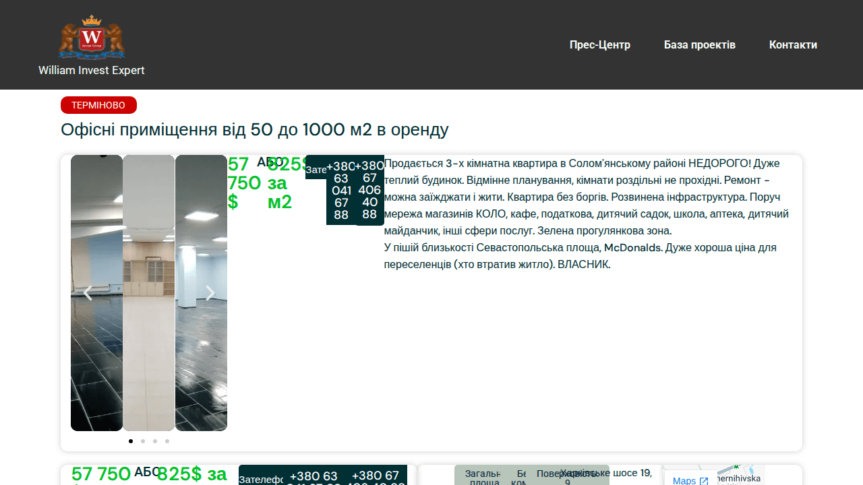Open the Прес-Центр menu item
The height and width of the screenshot is (485, 863).
tap(599, 44)
